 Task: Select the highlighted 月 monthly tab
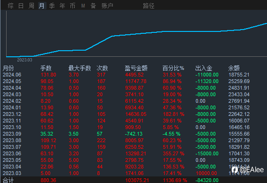coord(42,6)
